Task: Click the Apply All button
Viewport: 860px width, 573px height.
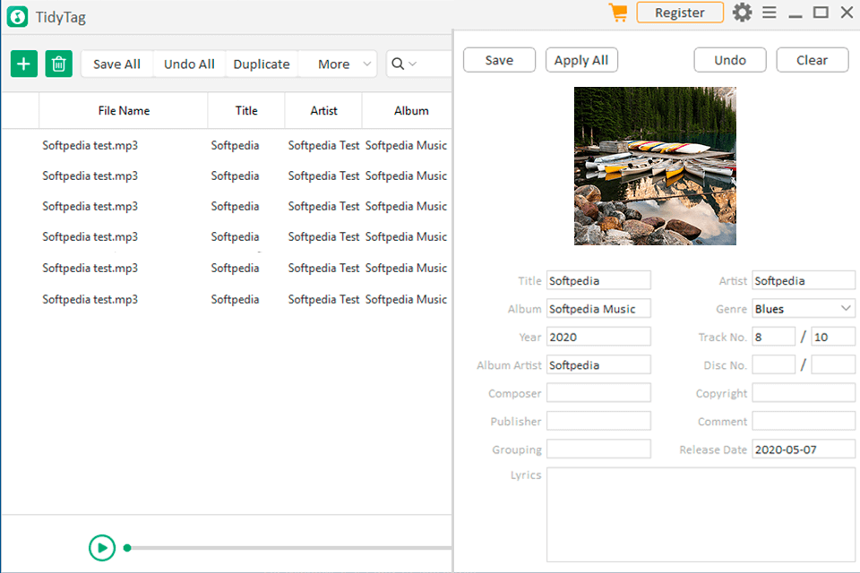Action: [x=581, y=60]
